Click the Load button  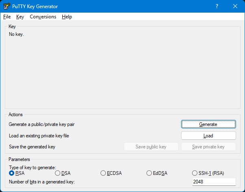click(208, 135)
